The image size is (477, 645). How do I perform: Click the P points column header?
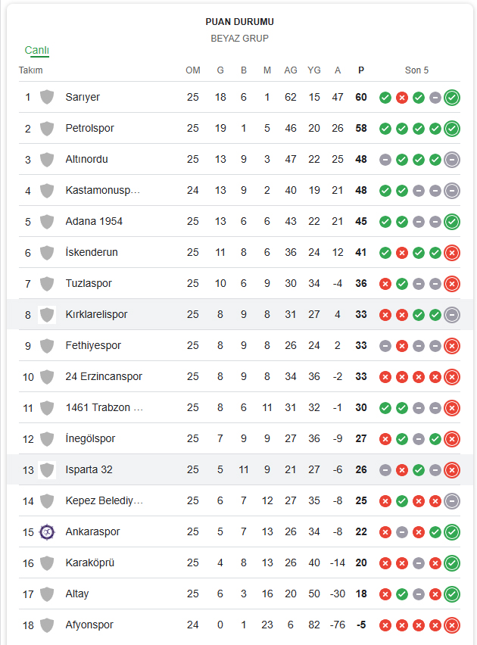coord(361,70)
